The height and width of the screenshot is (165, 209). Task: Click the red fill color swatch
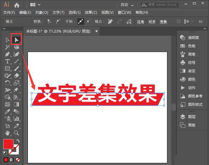pos(8,144)
